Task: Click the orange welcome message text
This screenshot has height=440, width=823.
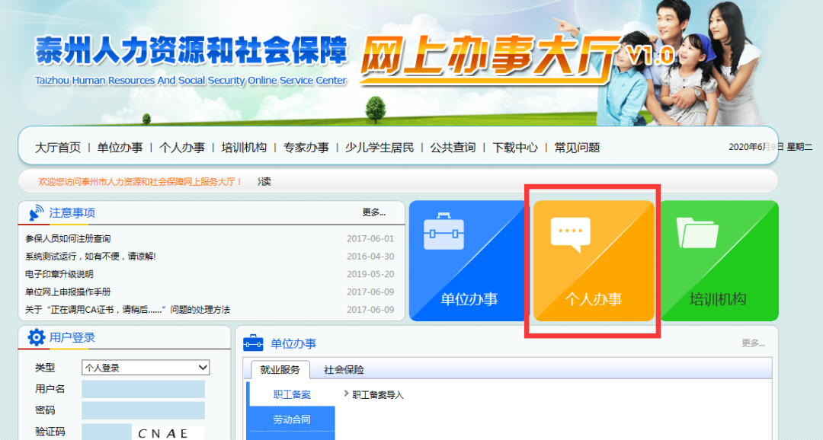Action: (x=141, y=181)
